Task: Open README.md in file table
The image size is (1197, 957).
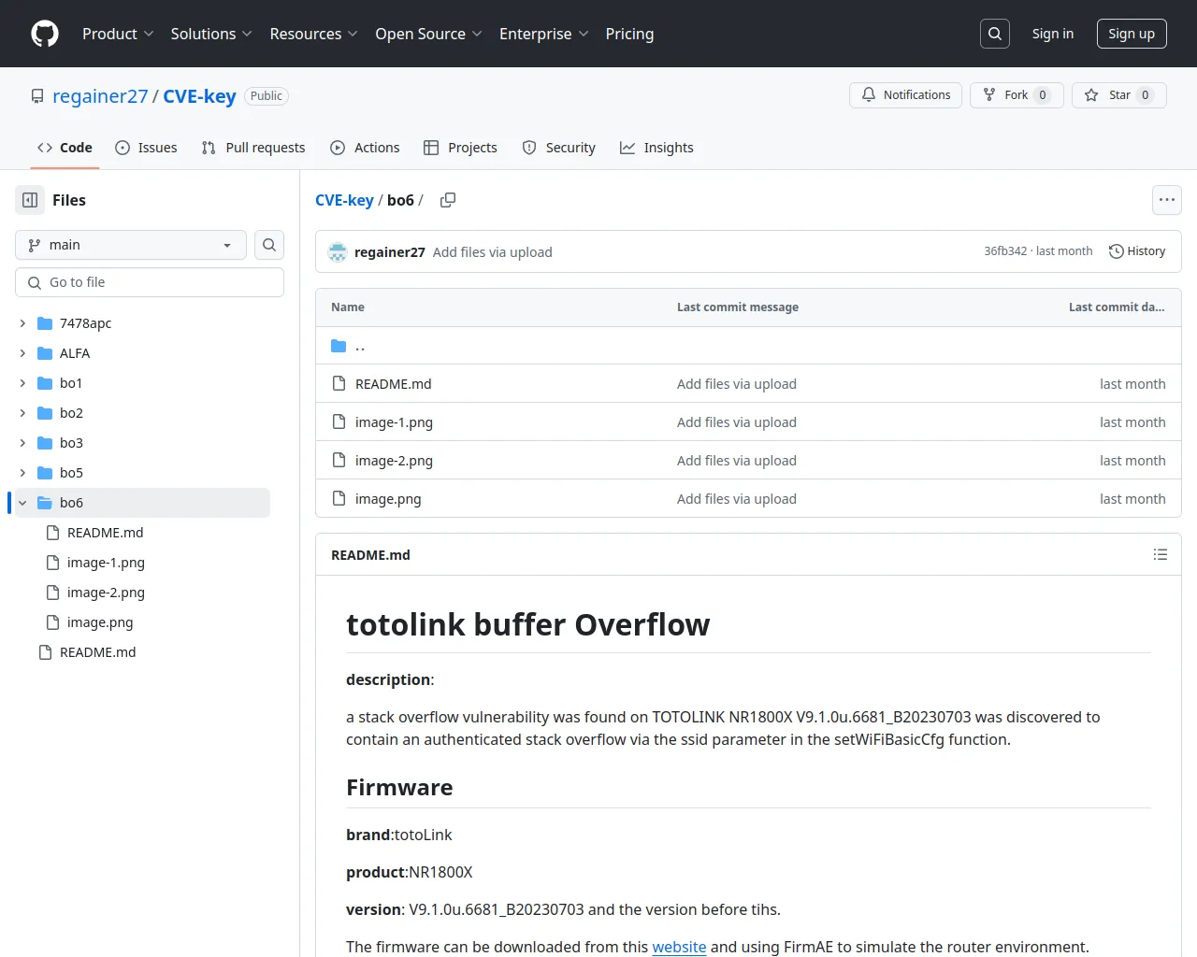Action: click(393, 384)
